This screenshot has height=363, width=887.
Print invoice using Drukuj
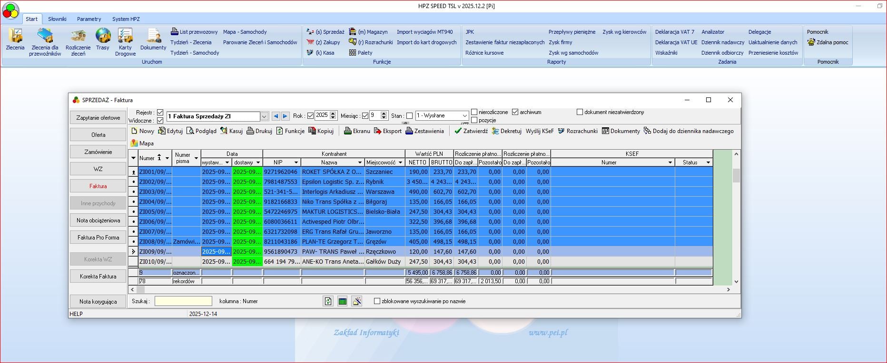tap(259, 131)
